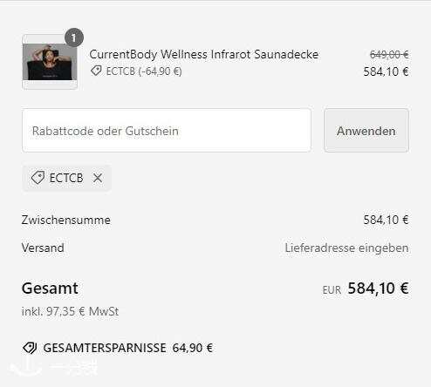This screenshot has height=387, width=431.
Task: Remove the ECTCB discount code with X
Action: pos(98,178)
